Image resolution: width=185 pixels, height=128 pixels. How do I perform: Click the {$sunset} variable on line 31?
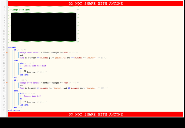[57, 88]
